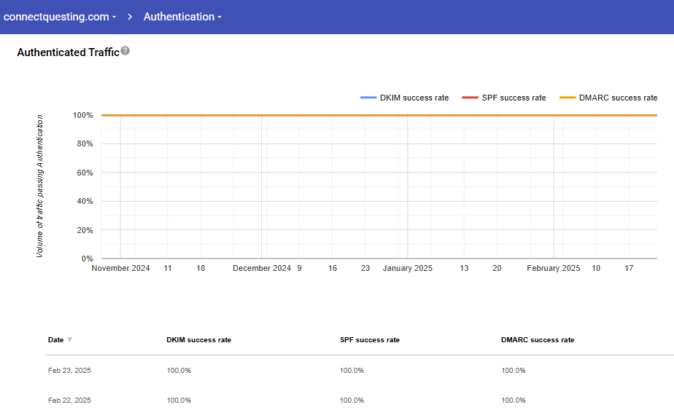Viewport: 674px width, 418px height.
Task: Click the DMARC 100.0% value for Feb 23
Action: (x=513, y=371)
